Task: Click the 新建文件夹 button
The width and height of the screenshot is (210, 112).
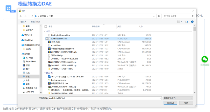Action: [x=35, y=22]
